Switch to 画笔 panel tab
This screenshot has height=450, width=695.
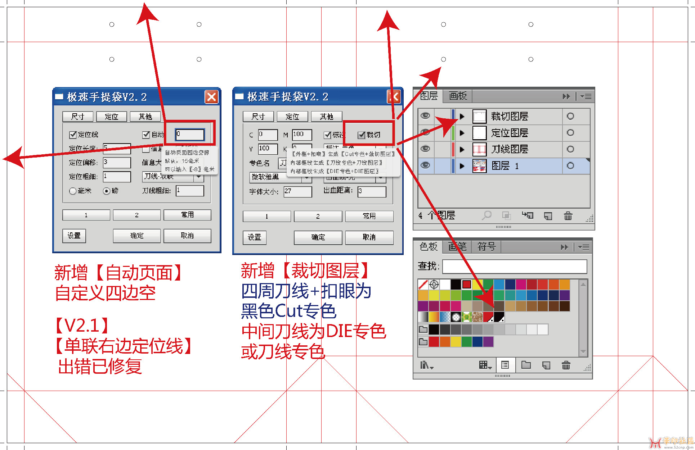click(x=457, y=247)
